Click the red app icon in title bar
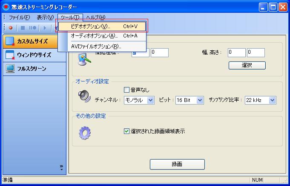This screenshot has height=186, width=290. pos(6,7)
